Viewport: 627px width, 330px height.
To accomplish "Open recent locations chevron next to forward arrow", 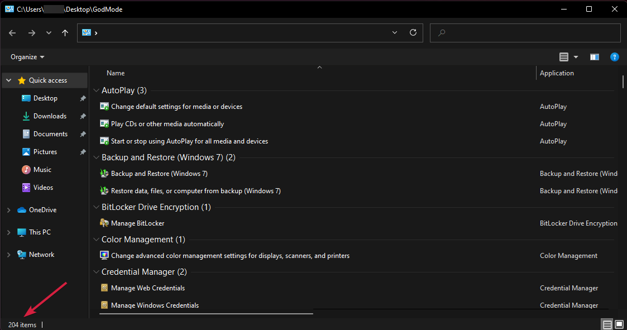I will pos(49,33).
